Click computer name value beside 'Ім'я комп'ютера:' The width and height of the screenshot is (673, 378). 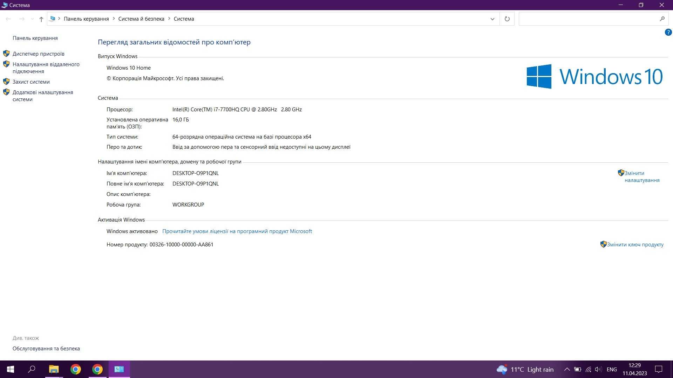(x=196, y=173)
